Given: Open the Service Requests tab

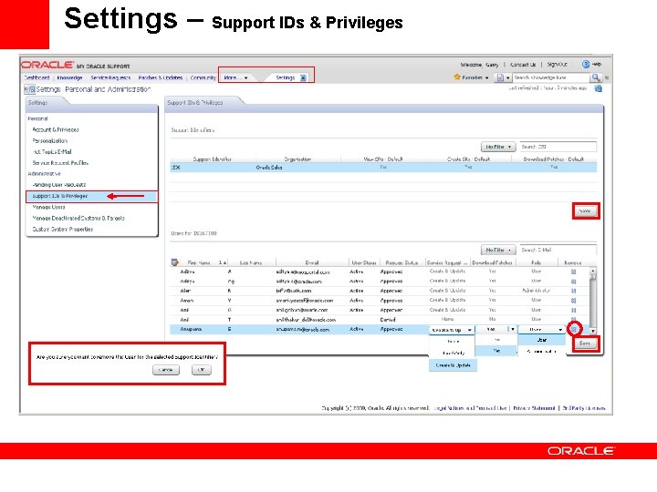Looking at the screenshot, I should [110, 77].
